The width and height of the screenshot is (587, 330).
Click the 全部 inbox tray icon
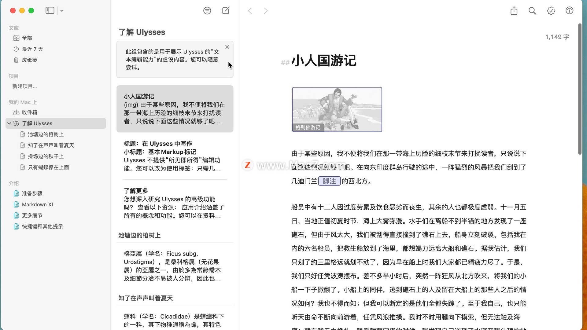[17, 38]
